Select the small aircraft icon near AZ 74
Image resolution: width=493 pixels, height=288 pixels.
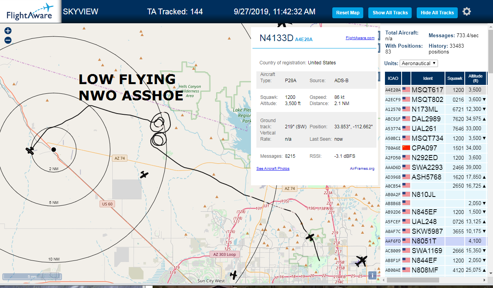pos(144,175)
